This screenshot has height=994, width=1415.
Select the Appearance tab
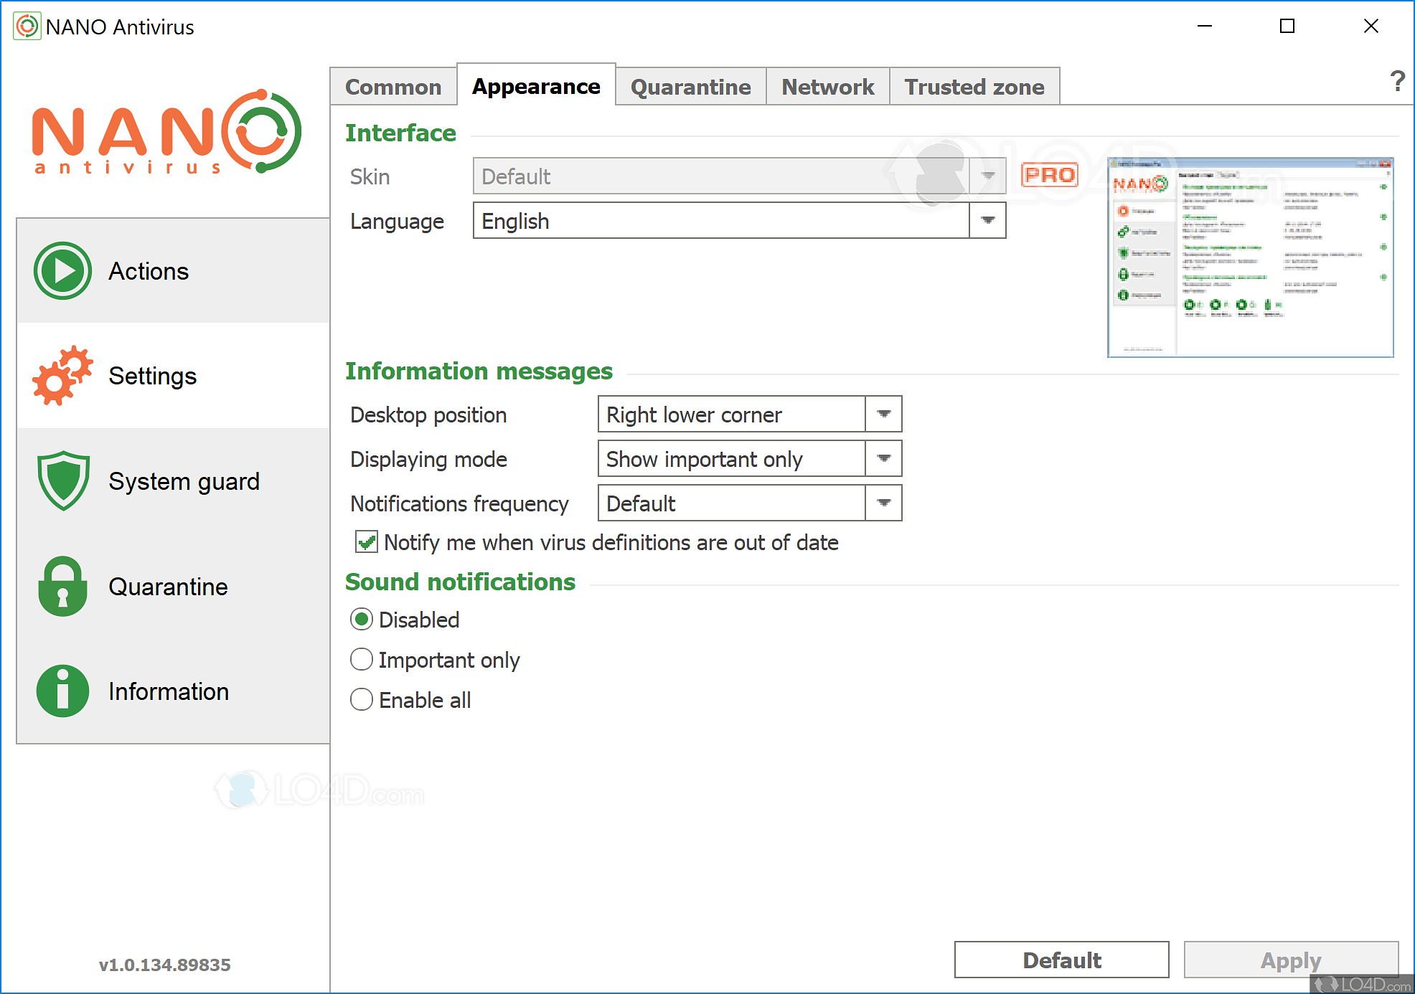536,86
